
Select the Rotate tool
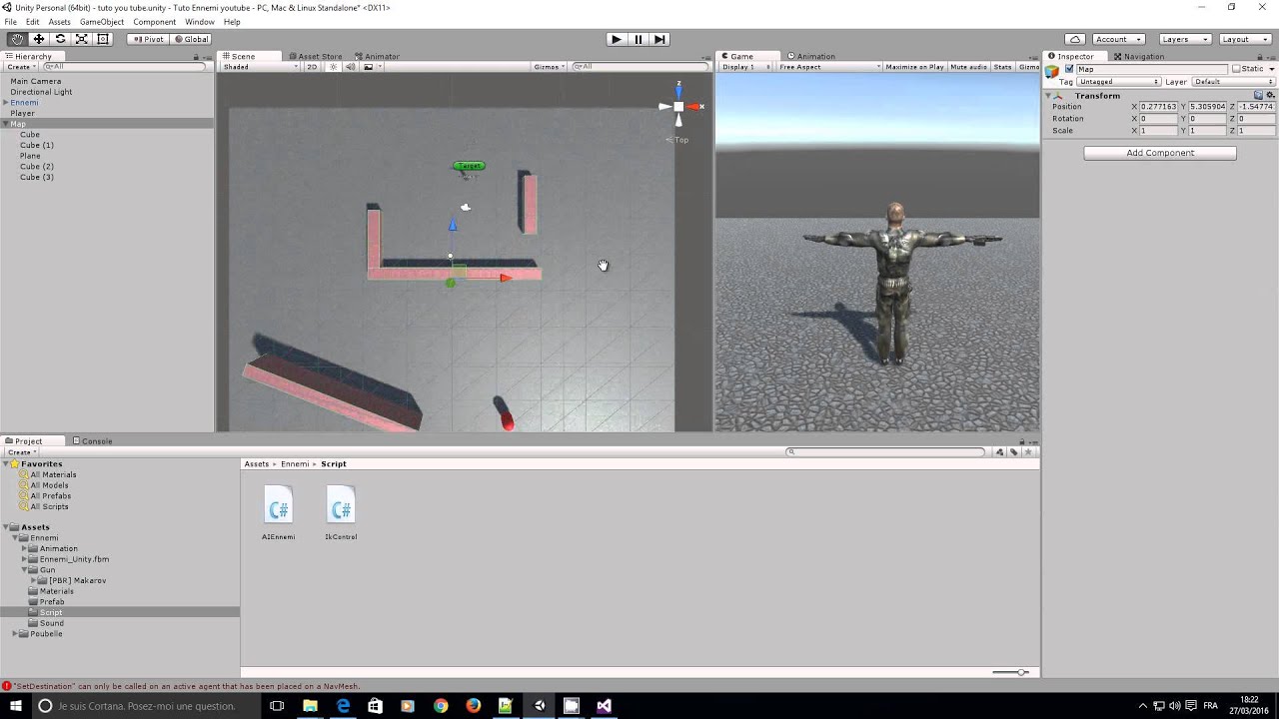pyautogui.click(x=60, y=39)
